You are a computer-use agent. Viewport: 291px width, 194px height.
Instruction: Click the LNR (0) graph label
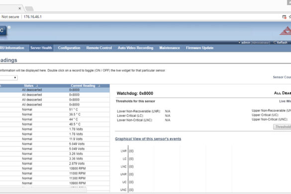(127, 151)
